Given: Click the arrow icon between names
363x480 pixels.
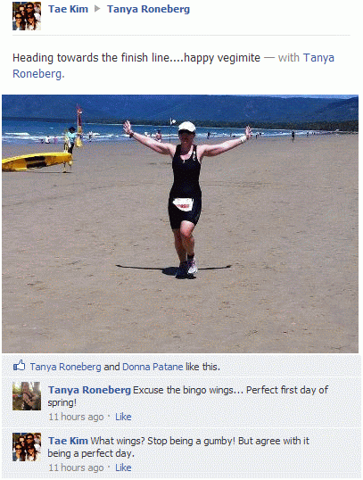Looking at the screenshot, I should pos(97,9).
